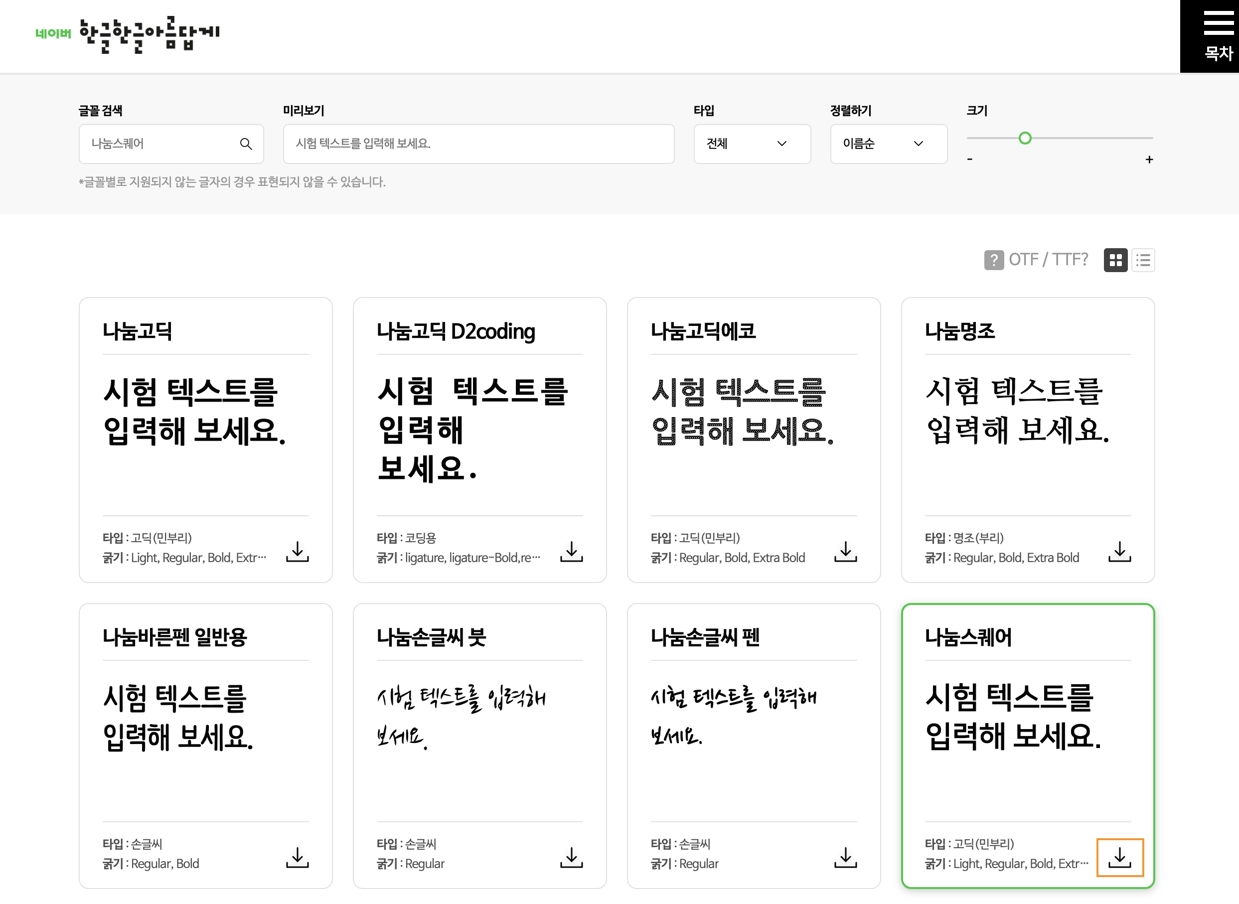1239x904 pixels.
Task: Download the 나눔고딕에코 font
Action: pos(845,551)
